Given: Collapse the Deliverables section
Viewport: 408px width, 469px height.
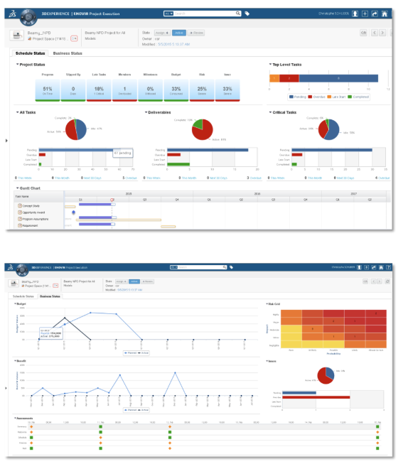Looking at the screenshot, I should 146,112.
